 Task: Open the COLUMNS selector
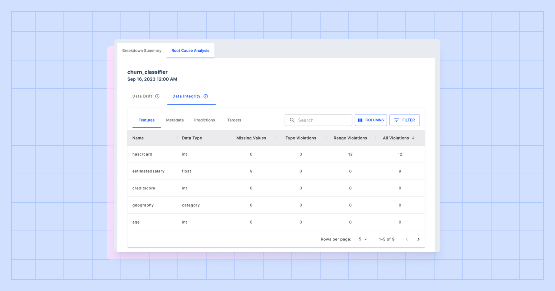pos(371,120)
